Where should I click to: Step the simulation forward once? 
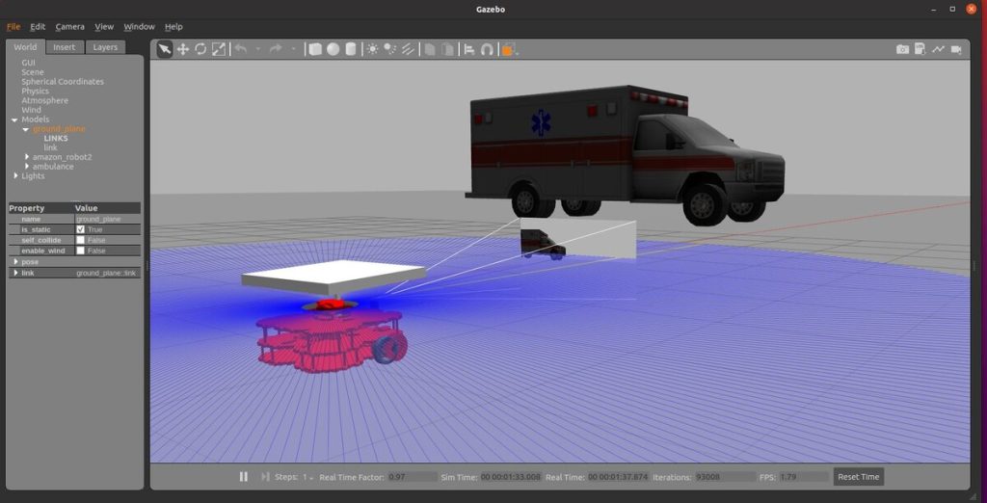[265, 477]
